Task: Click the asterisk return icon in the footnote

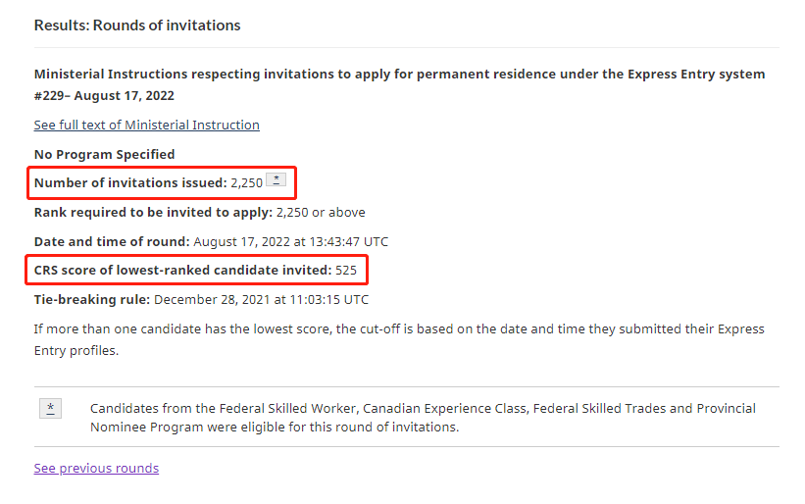Action: tap(50, 409)
